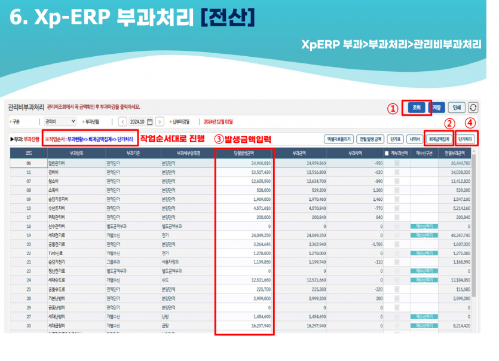Click the 당월발생금액 cell for 청소비
This screenshot has width=499, height=361.
[x=244, y=181]
